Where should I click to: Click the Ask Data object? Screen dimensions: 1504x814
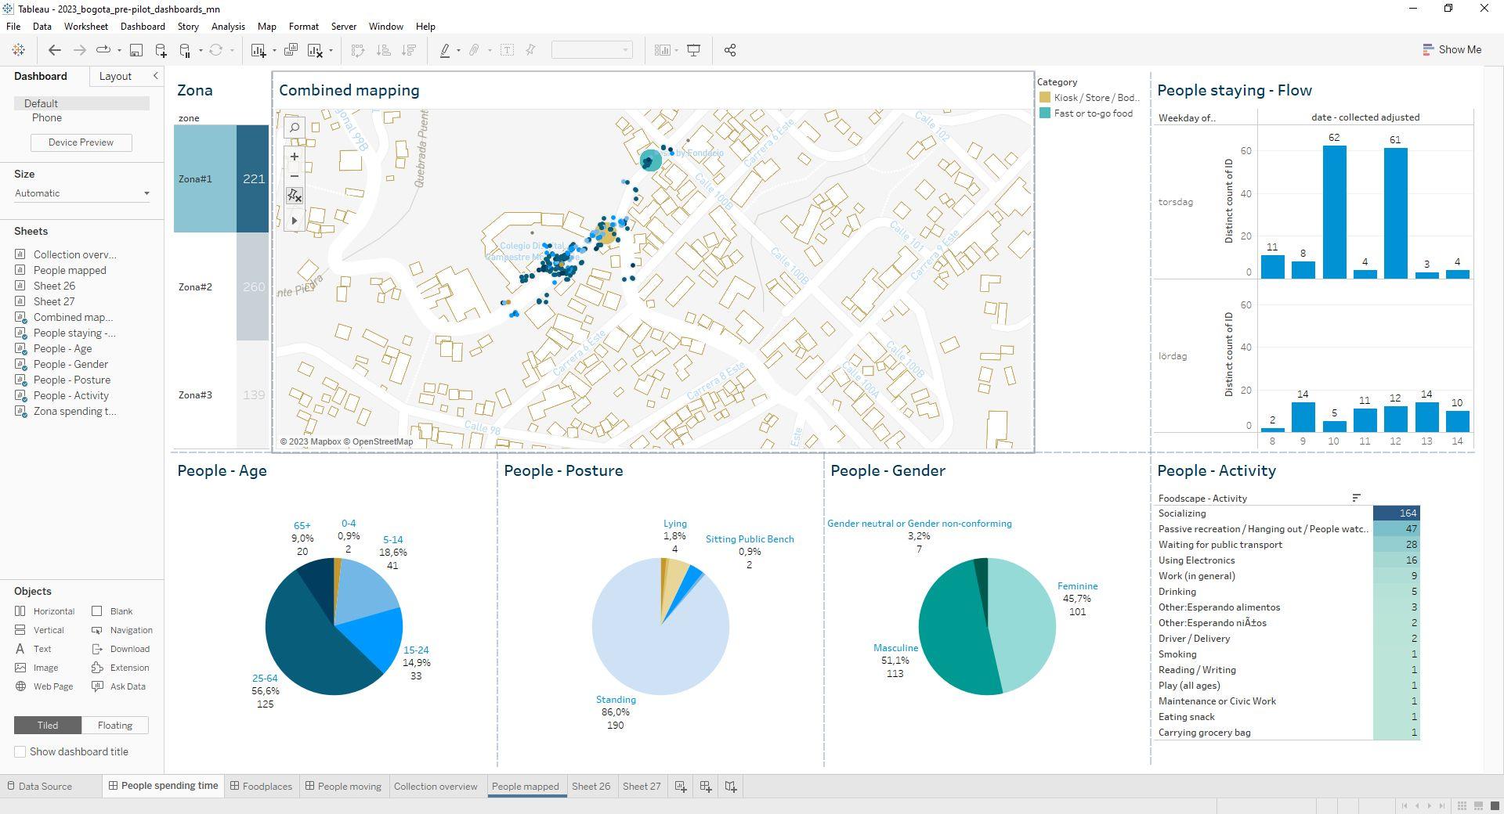tap(118, 687)
